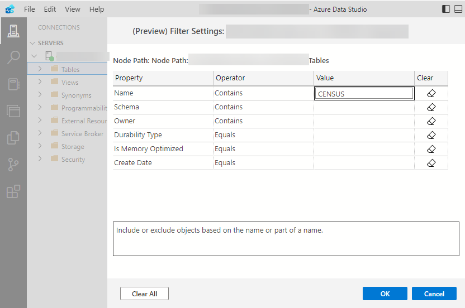
Task: Open the View menu
Action: 73,9
